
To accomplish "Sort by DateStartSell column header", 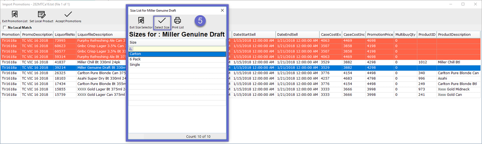I will click(254, 35).
